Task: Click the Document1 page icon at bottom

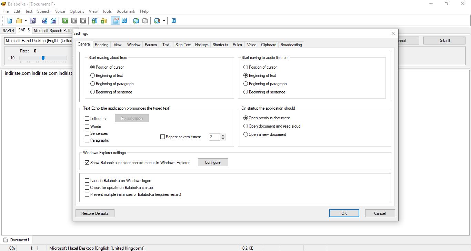Action: click(x=6, y=240)
